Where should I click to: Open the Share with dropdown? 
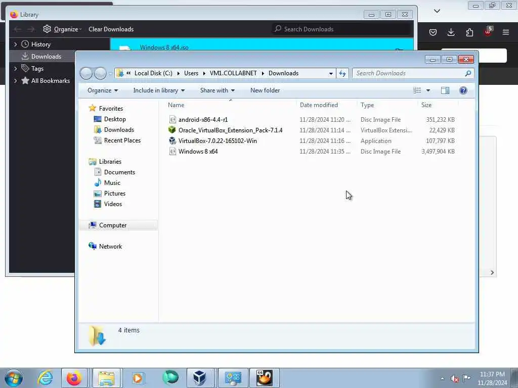click(x=217, y=90)
